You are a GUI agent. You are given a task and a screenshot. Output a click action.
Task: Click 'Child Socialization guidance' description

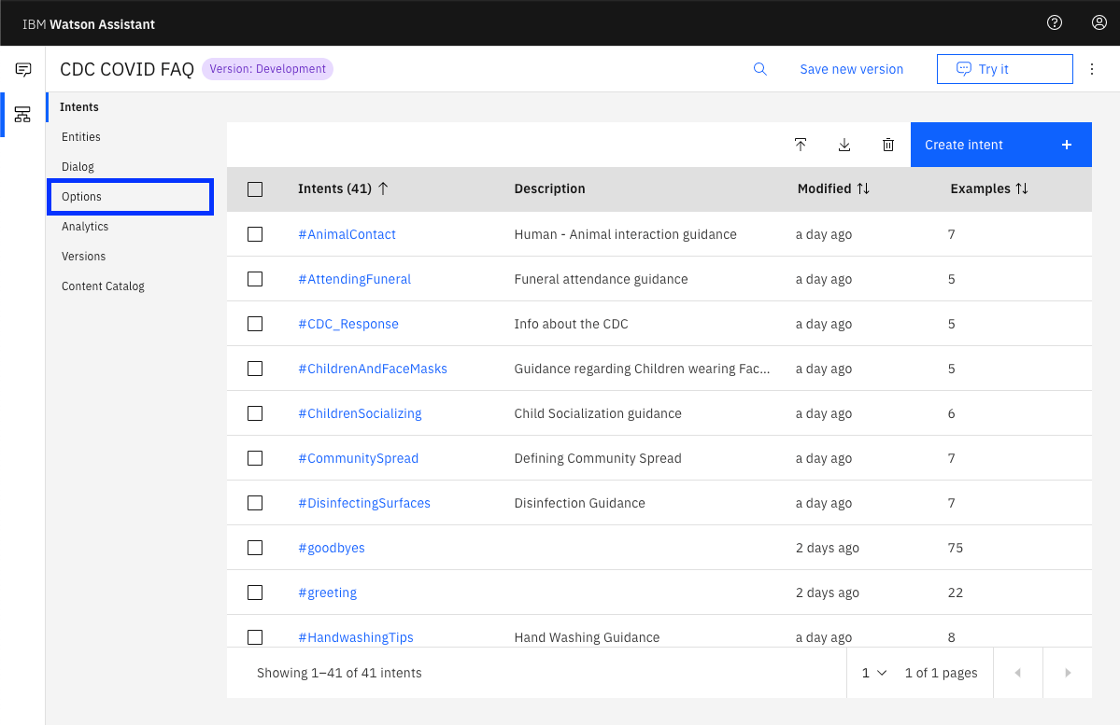click(597, 414)
